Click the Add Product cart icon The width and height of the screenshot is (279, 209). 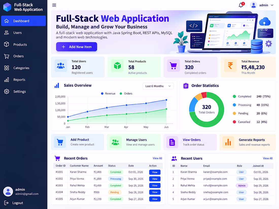click(60, 142)
